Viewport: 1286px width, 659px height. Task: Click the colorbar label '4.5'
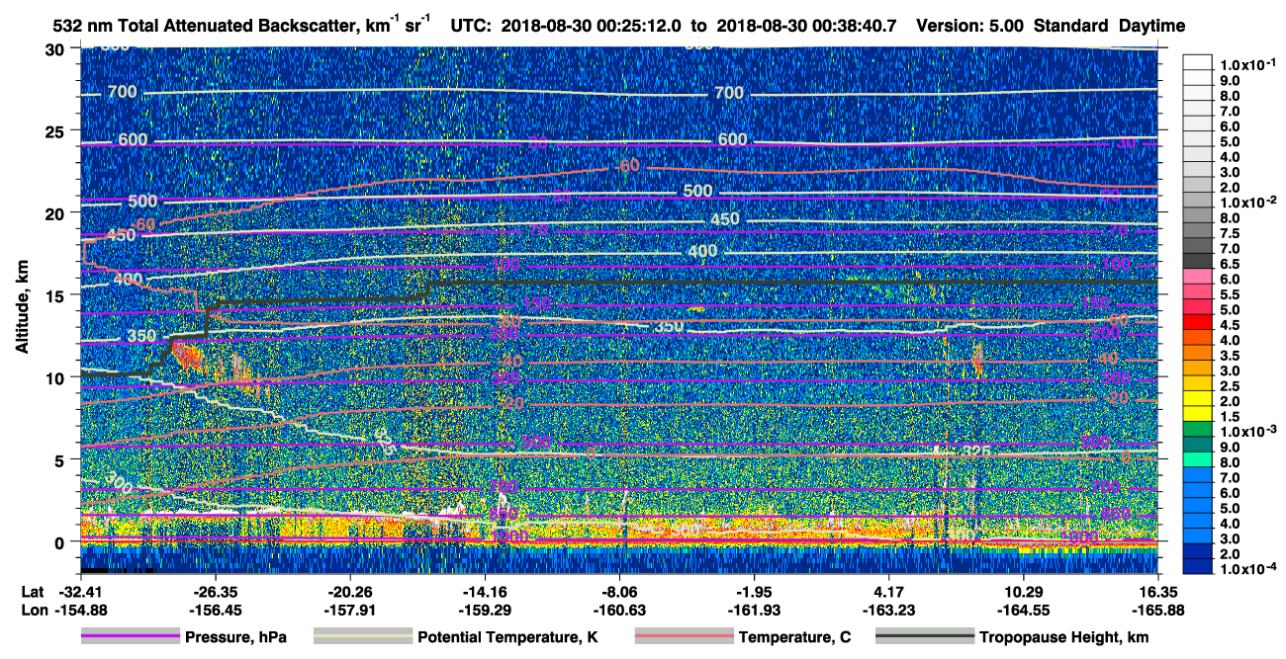coord(1230,324)
